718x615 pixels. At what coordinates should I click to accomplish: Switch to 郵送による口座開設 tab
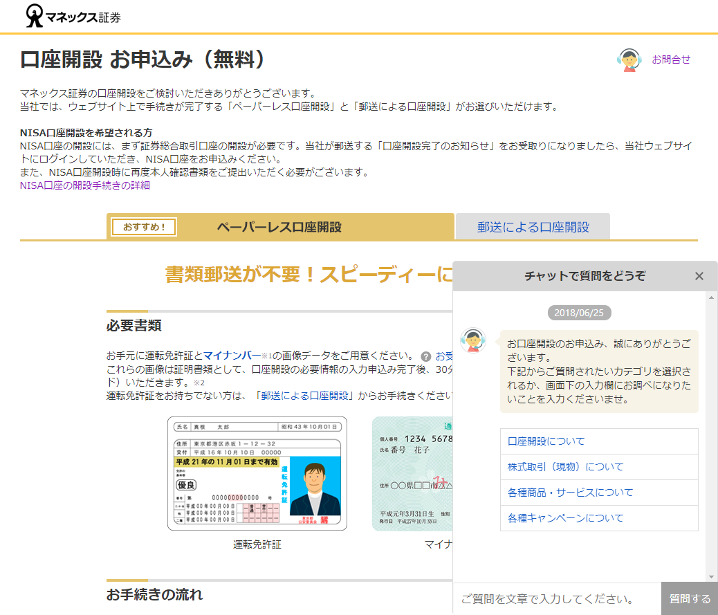point(533,227)
